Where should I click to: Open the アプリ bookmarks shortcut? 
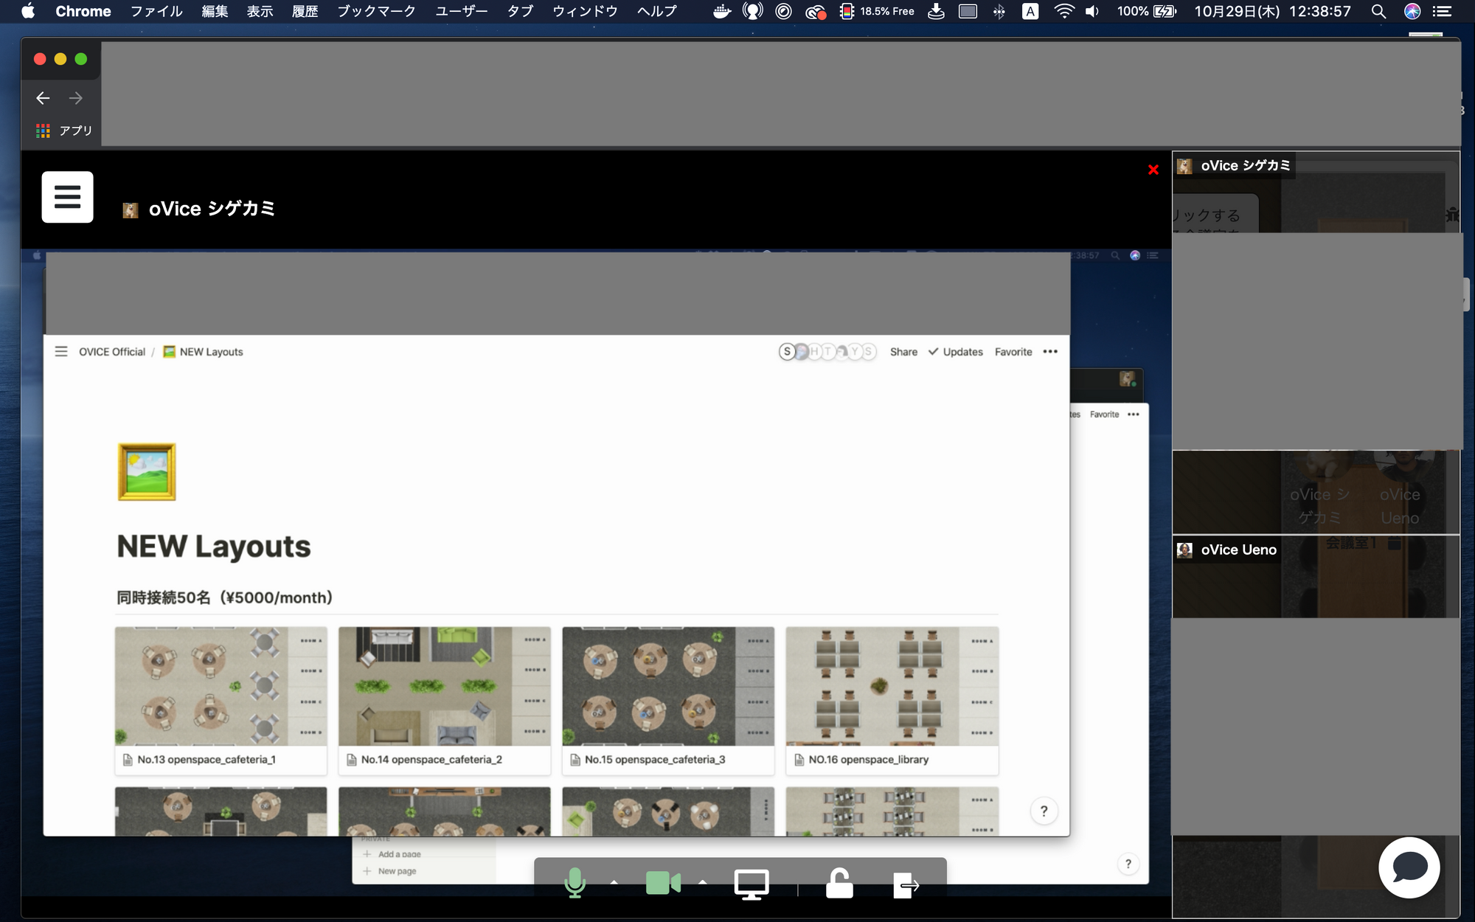pyautogui.click(x=65, y=131)
